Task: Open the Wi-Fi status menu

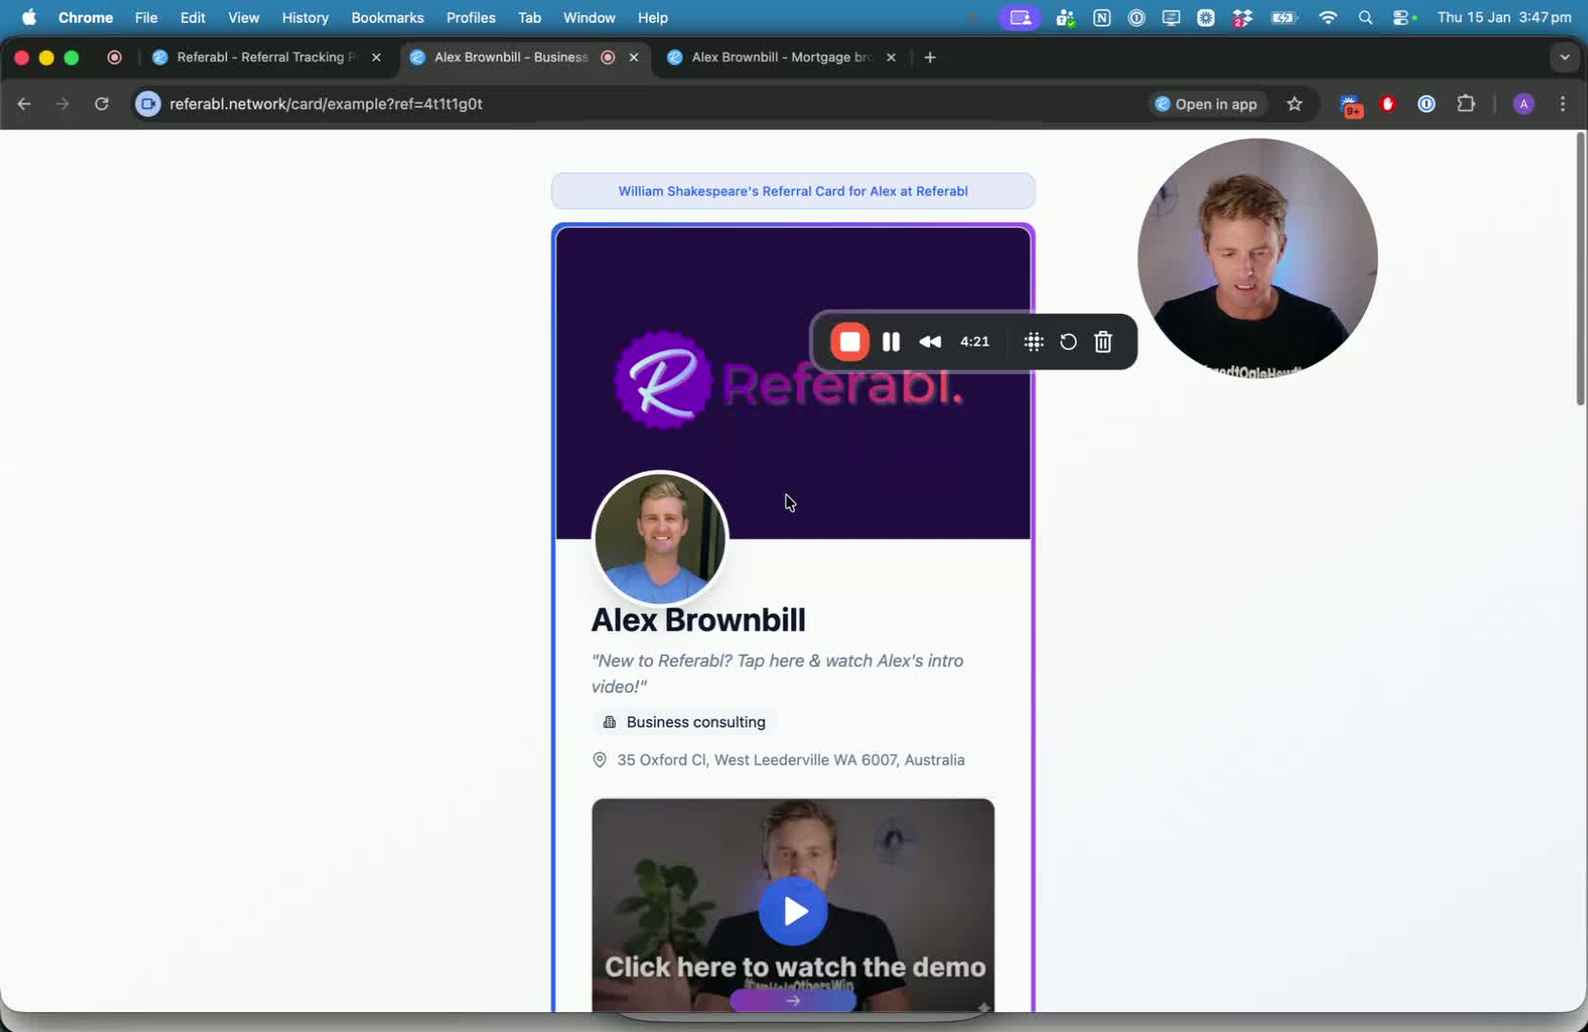Action: pos(1327,17)
